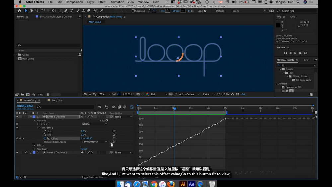The height and width of the screenshot is (187, 332).
Task: Open the Effect menu
Action: pyautogui.click(x=102, y=2)
